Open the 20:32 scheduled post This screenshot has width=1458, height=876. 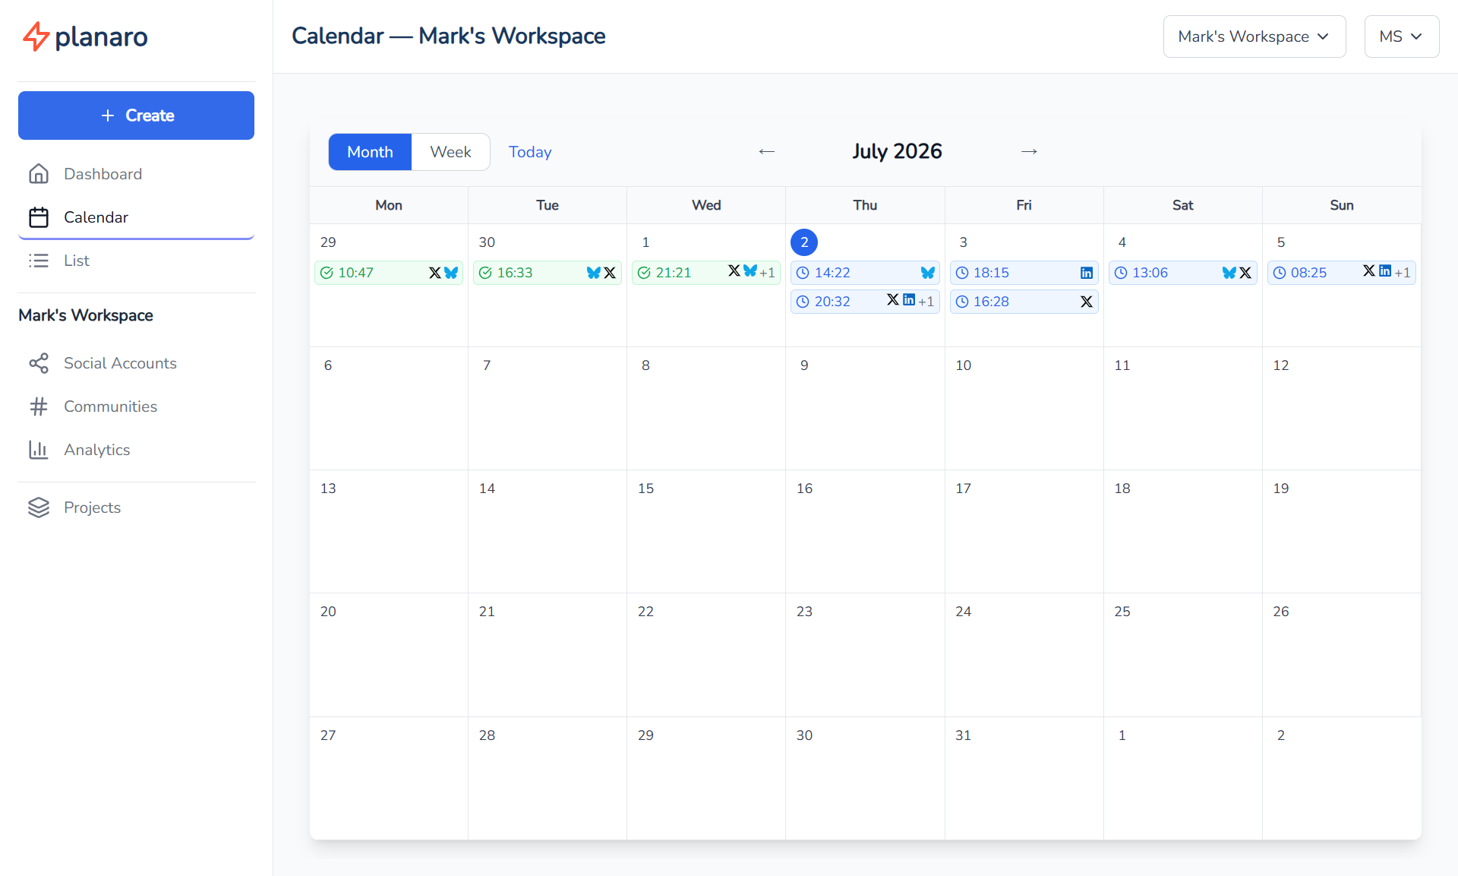(865, 302)
